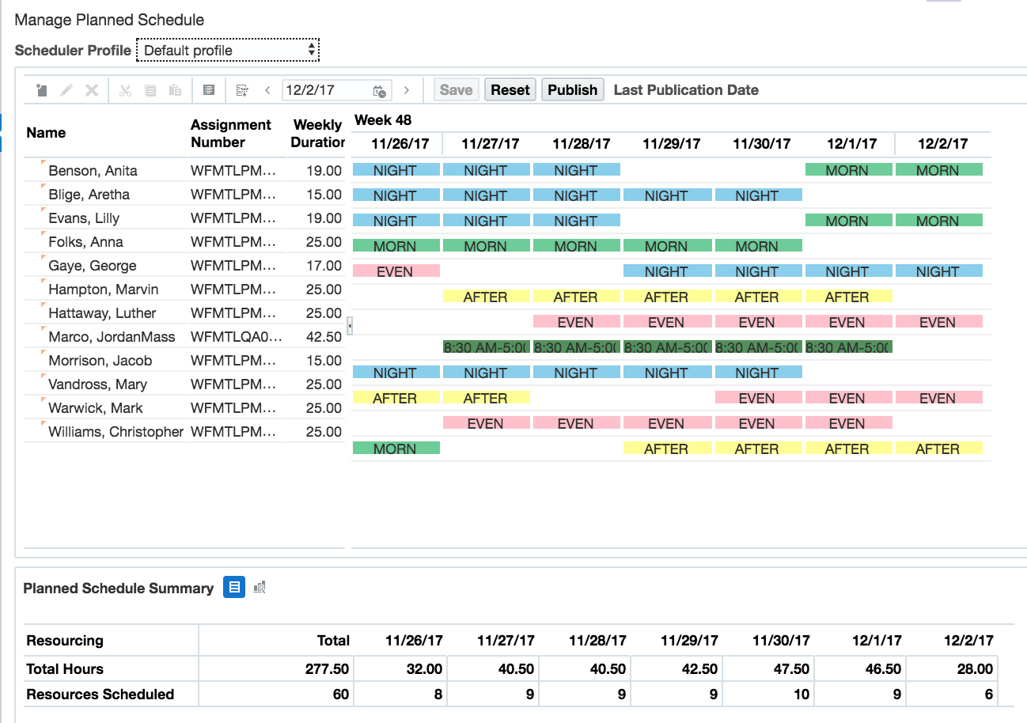Collapse the employee list splitter arrow
1027x723 pixels.
[350, 325]
